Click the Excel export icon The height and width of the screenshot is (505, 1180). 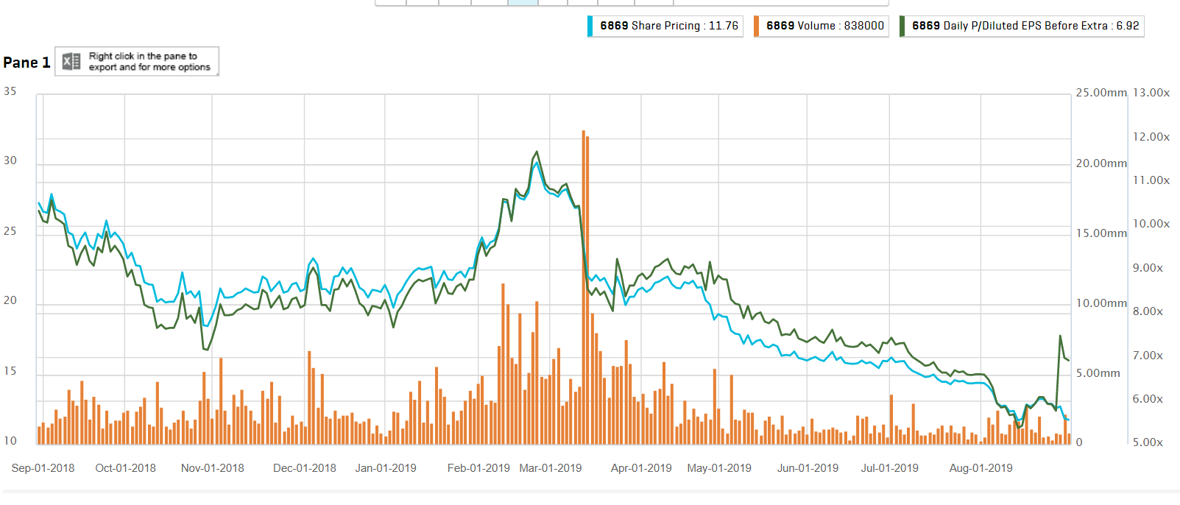click(71, 62)
